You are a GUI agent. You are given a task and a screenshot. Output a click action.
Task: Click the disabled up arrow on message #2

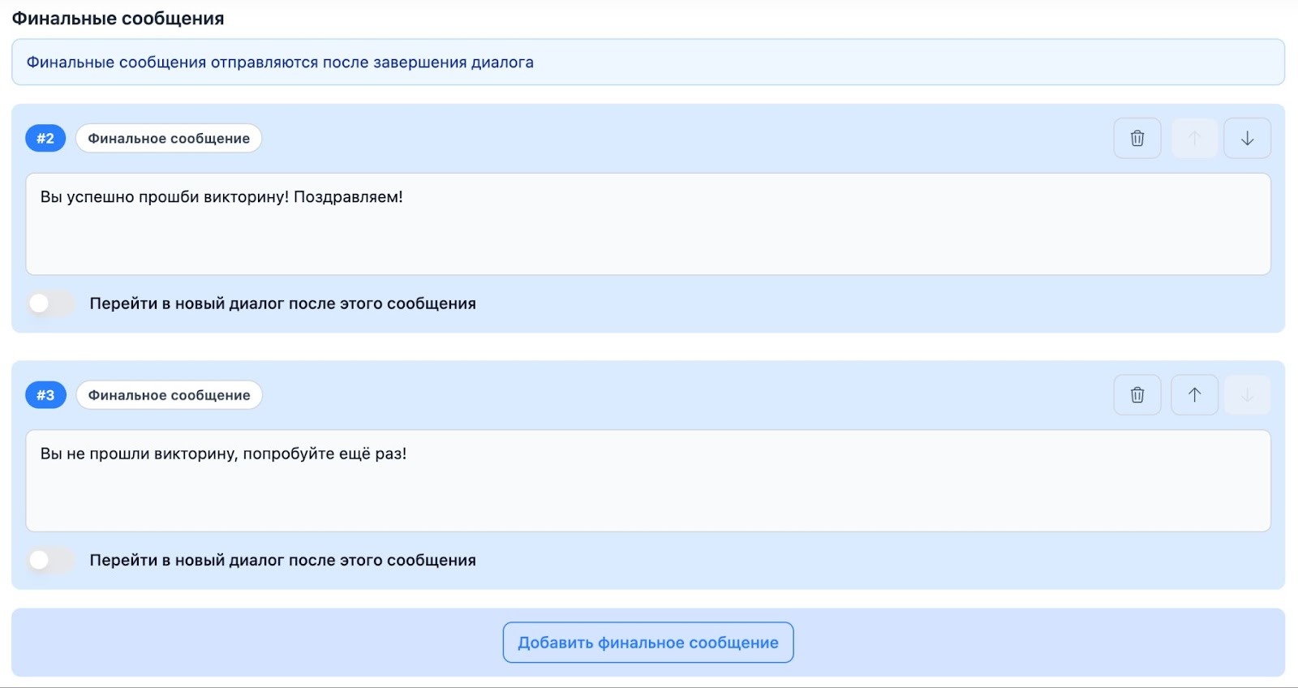coord(1194,139)
